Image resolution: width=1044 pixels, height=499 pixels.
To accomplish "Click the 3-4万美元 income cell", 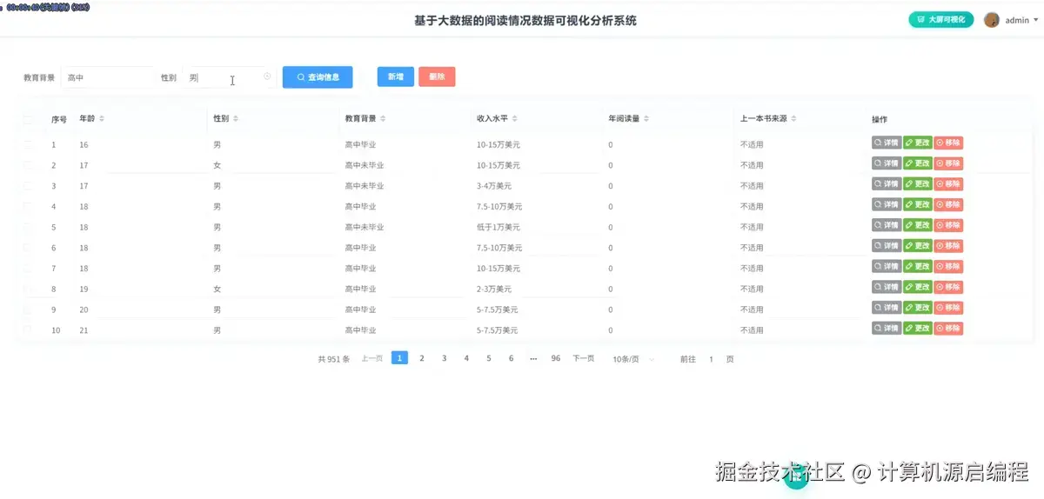I will [494, 186].
